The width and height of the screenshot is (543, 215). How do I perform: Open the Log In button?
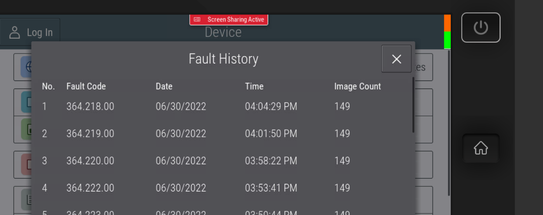pyautogui.click(x=31, y=33)
